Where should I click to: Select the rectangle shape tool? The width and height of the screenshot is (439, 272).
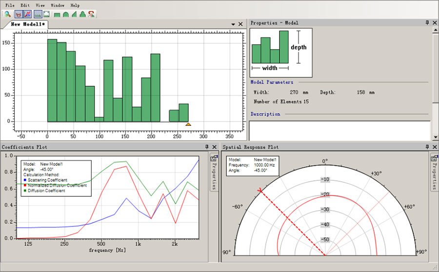coord(57,14)
